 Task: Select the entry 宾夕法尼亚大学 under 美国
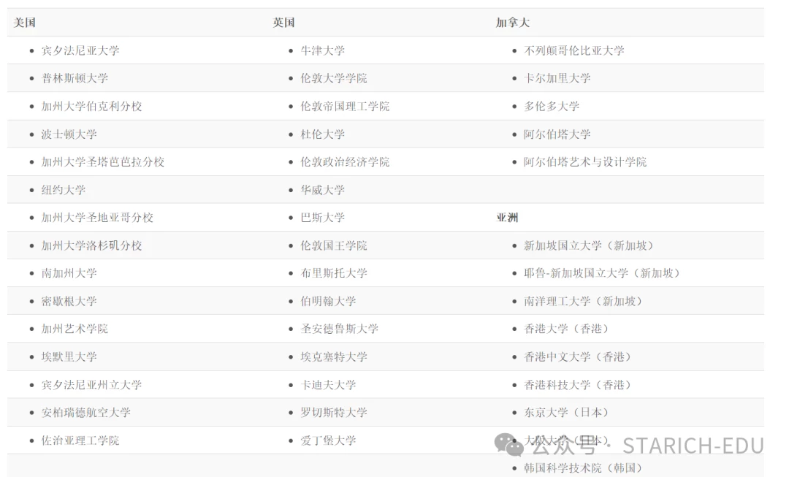(x=80, y=51)
